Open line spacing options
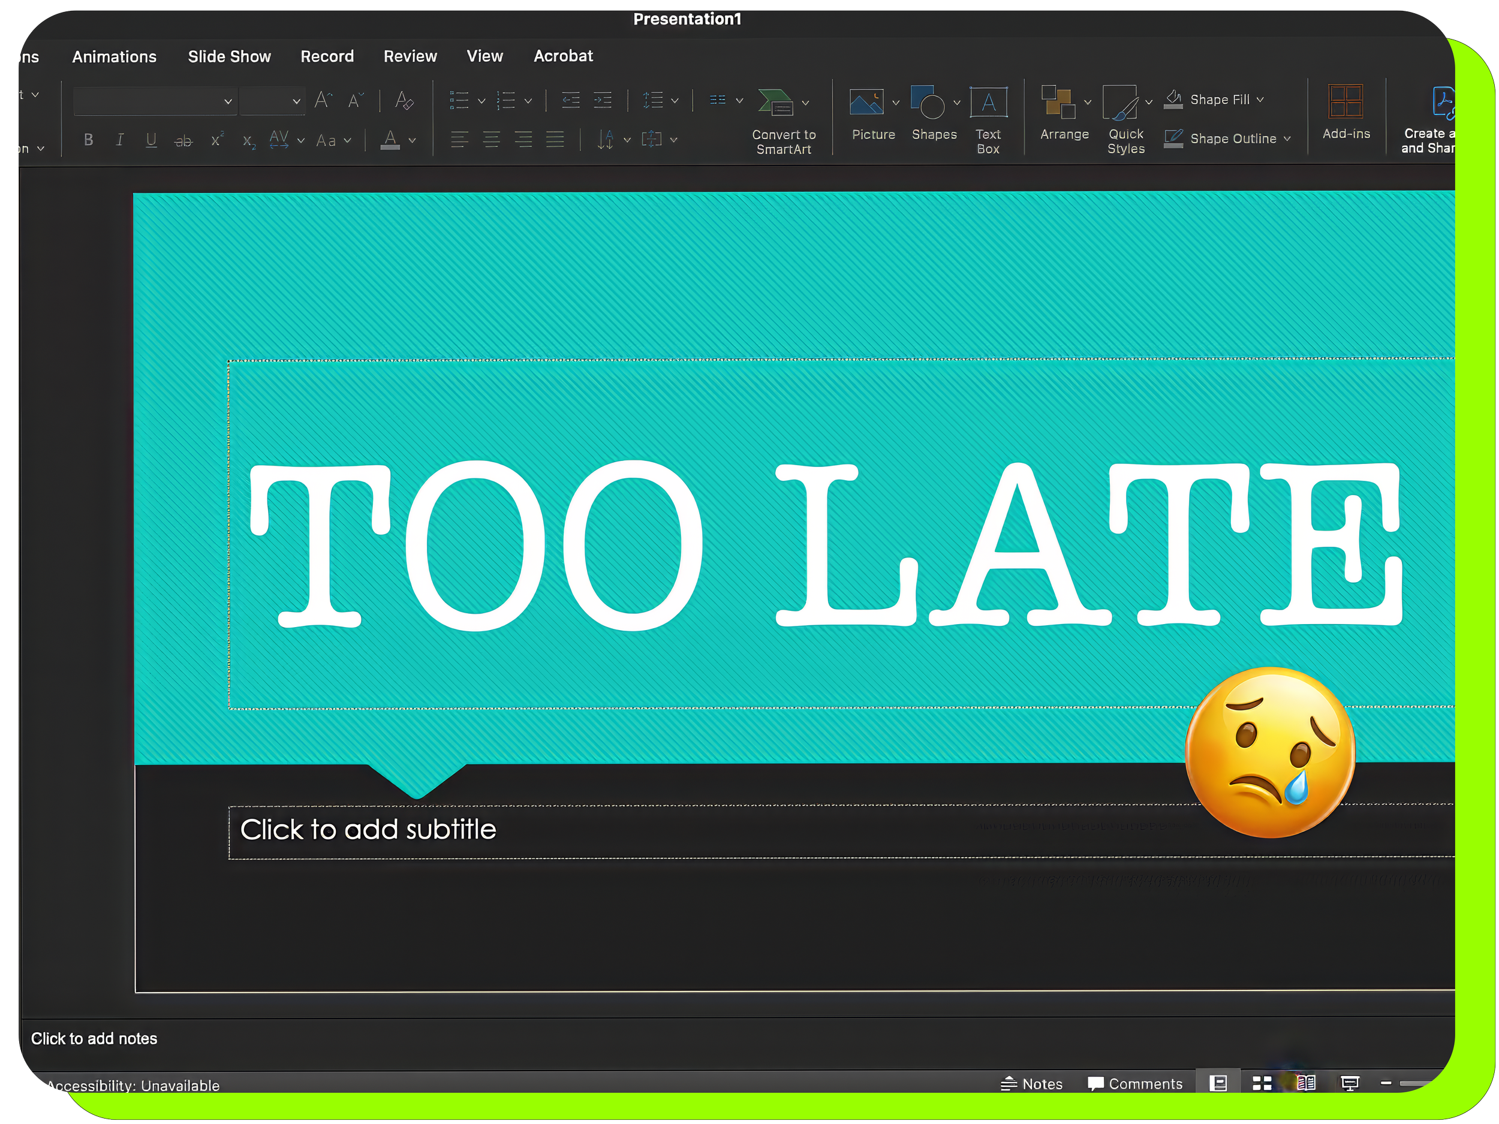The height and width of the screenshot is (1124, 1499). [660, 101]
